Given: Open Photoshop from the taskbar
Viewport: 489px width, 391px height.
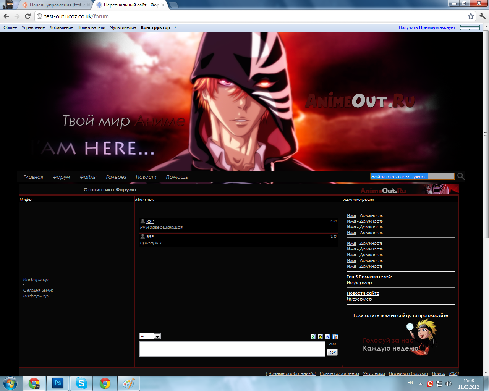Looking at the screenshot, I should coord(58,383).
